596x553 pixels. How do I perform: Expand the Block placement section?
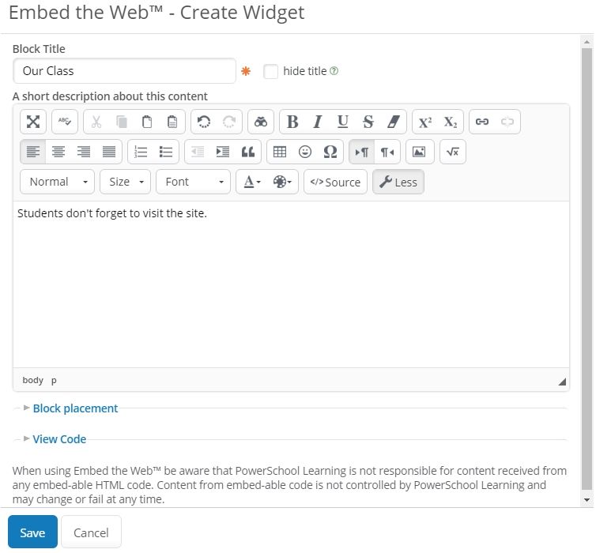point(75,408)
